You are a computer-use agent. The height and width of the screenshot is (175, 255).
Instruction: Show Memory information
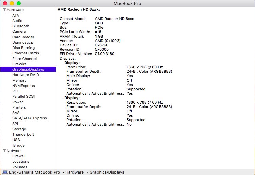[19, 80]
